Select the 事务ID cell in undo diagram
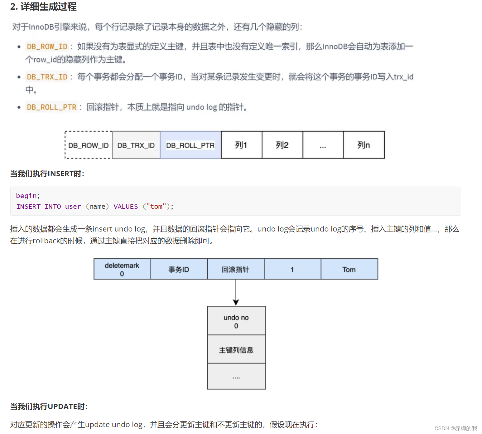This screenshot has width=482, height=434. pos(179,269)
